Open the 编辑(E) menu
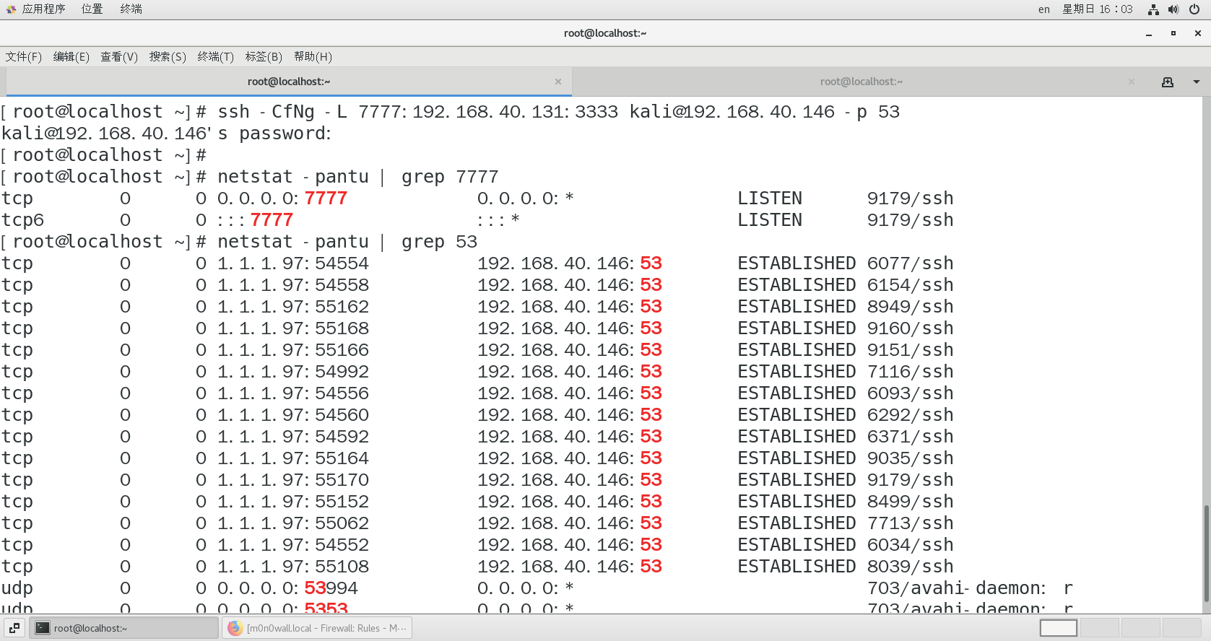This screenshot has width=1211, height=641. (x=71, y=57)
